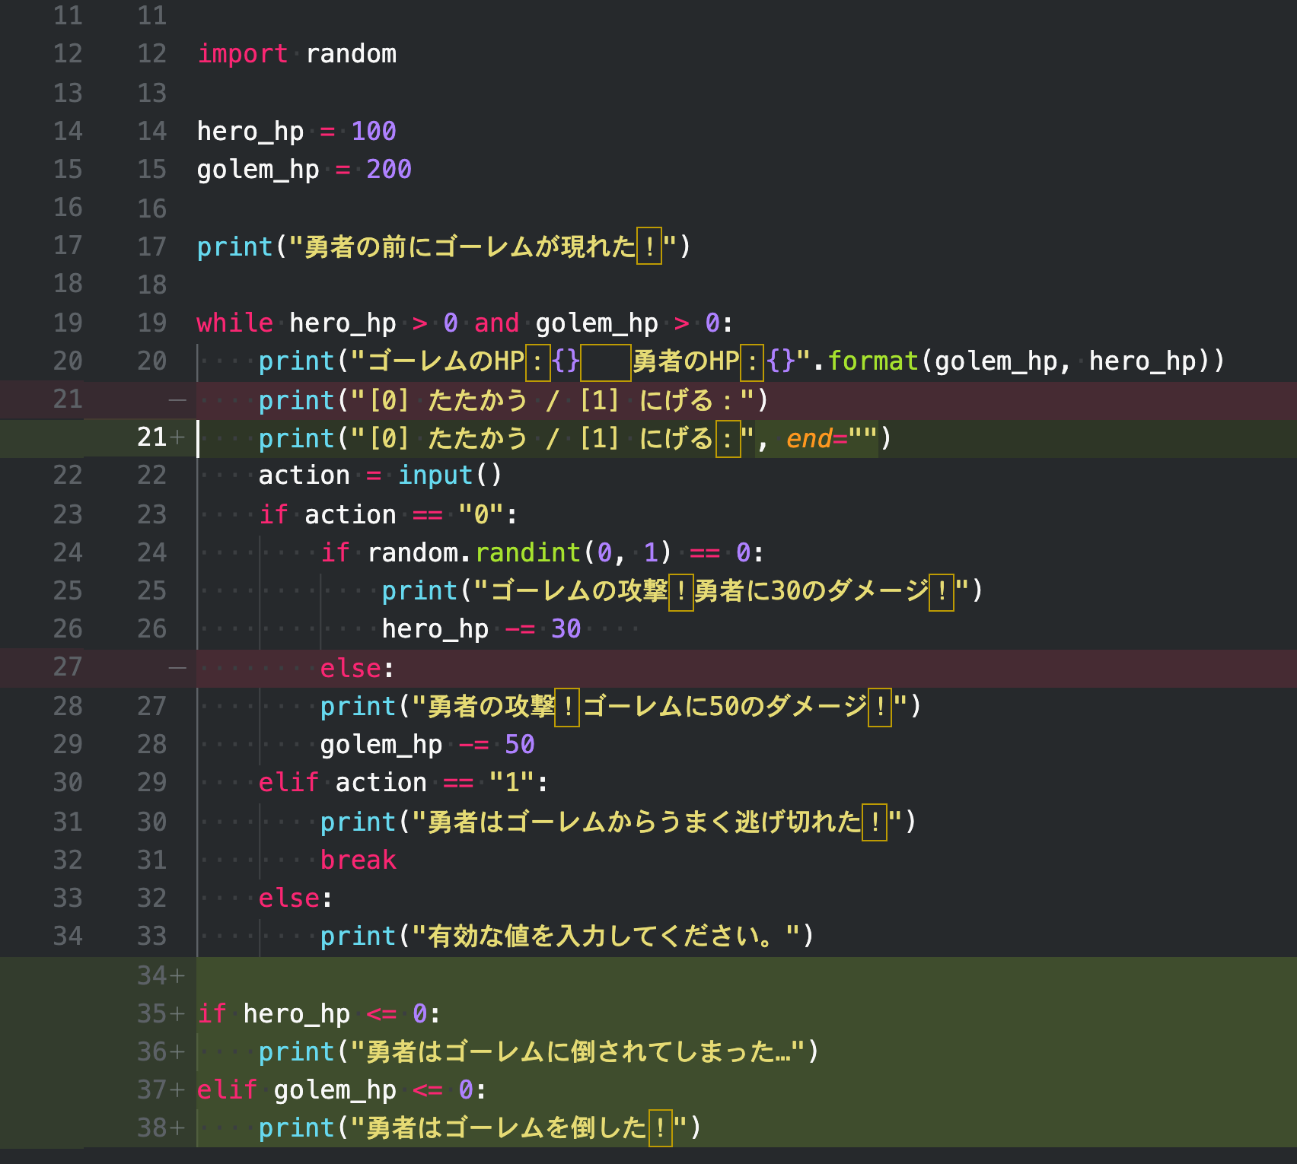The width and height of the screenshot is (1297, 1164).
Task: Click "hero_hp" on assignment line 14
Action: click(250, 131)
